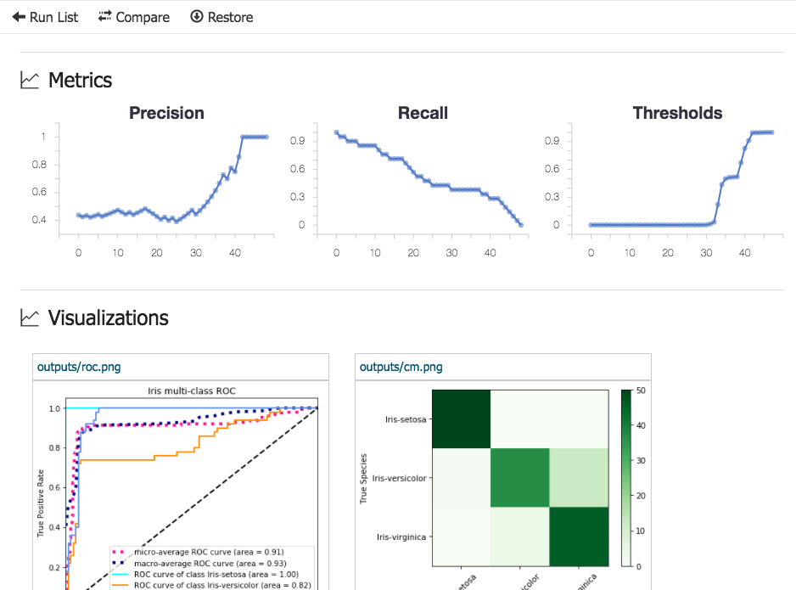Click the Metrics section chart icon

pos(30,80)
